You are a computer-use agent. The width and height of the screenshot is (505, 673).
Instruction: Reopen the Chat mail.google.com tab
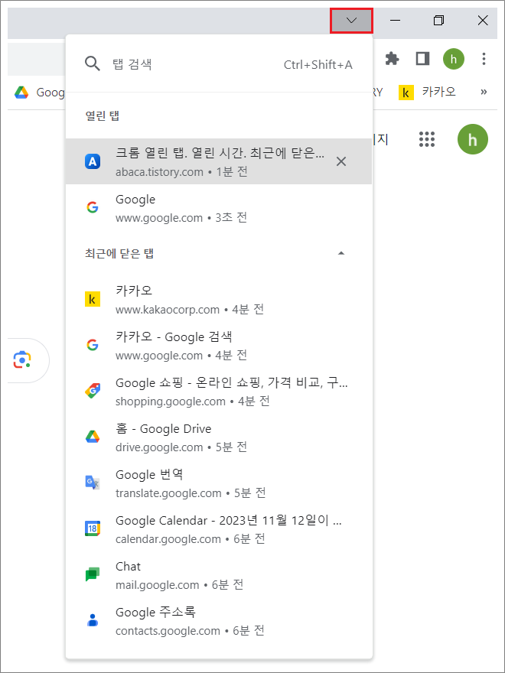[219, 575]
